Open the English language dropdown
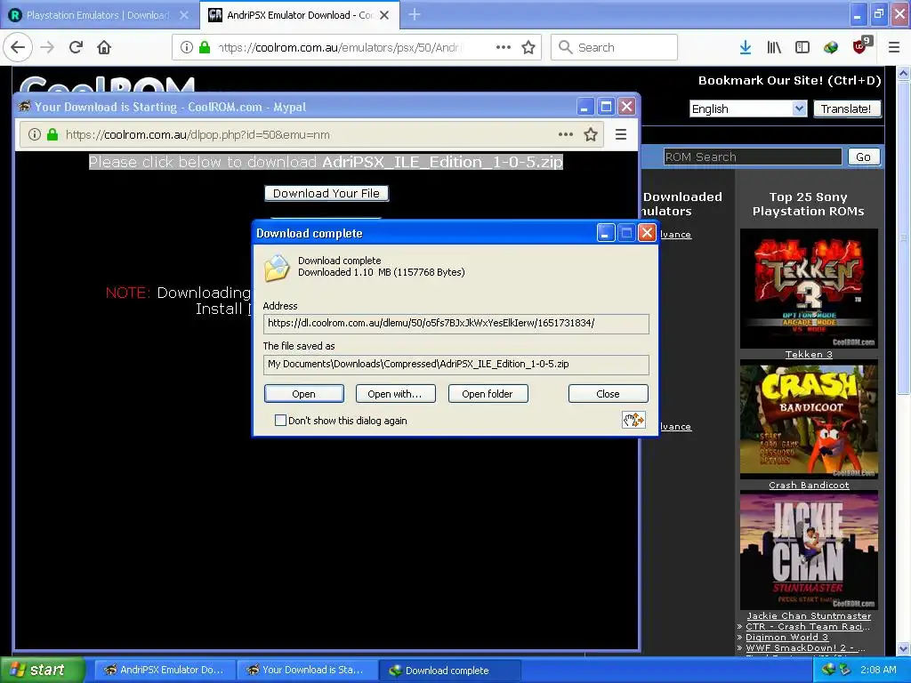The width and height of the screenshot is (911, 683). pyautogui.click(x=748, y=108)
